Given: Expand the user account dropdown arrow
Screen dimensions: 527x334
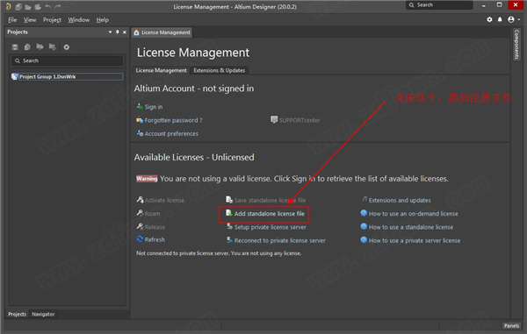Looking at the screenshot, I should click(519, 20).
